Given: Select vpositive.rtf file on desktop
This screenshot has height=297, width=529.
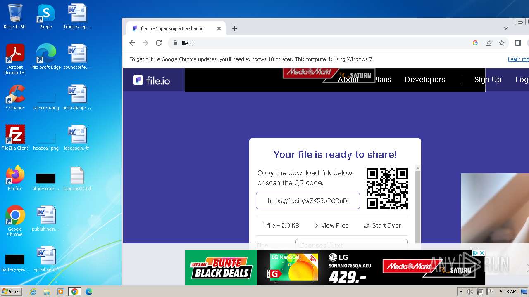Looking at the screenshot, I should click(46, 259).
